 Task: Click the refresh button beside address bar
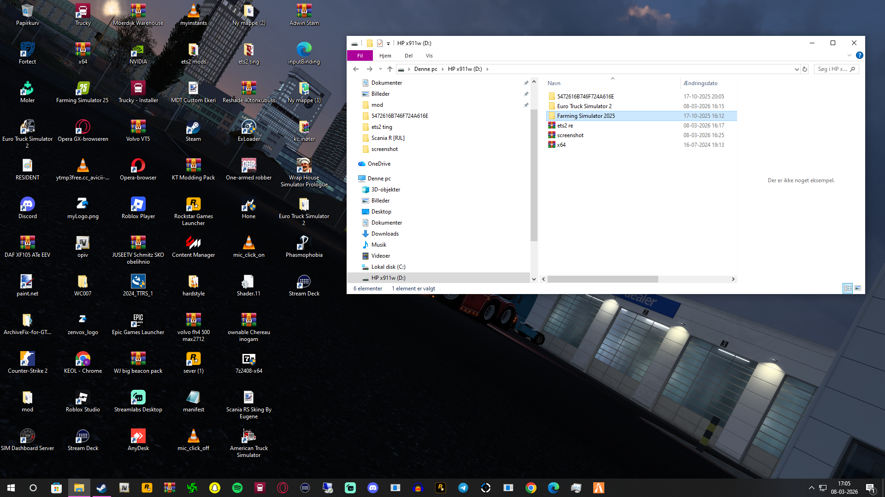click(805, 69)
